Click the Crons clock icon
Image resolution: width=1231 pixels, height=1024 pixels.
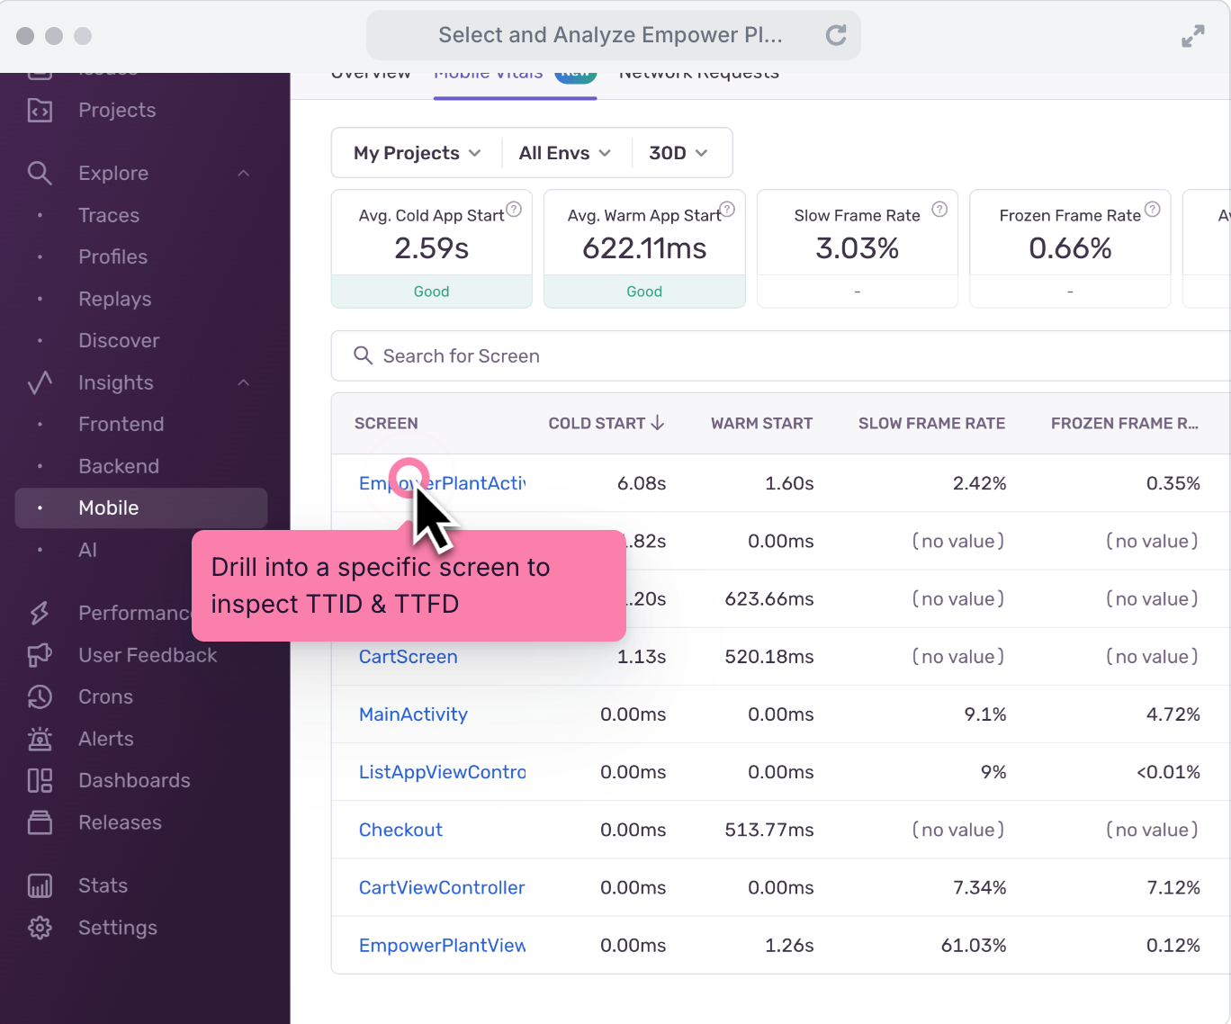coord(40,696)
